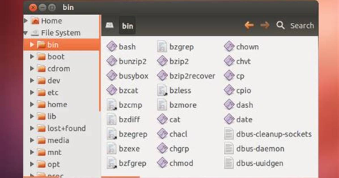Click the Search label in toolbar
Screen dimensions: 339x178
coord(302,26)
